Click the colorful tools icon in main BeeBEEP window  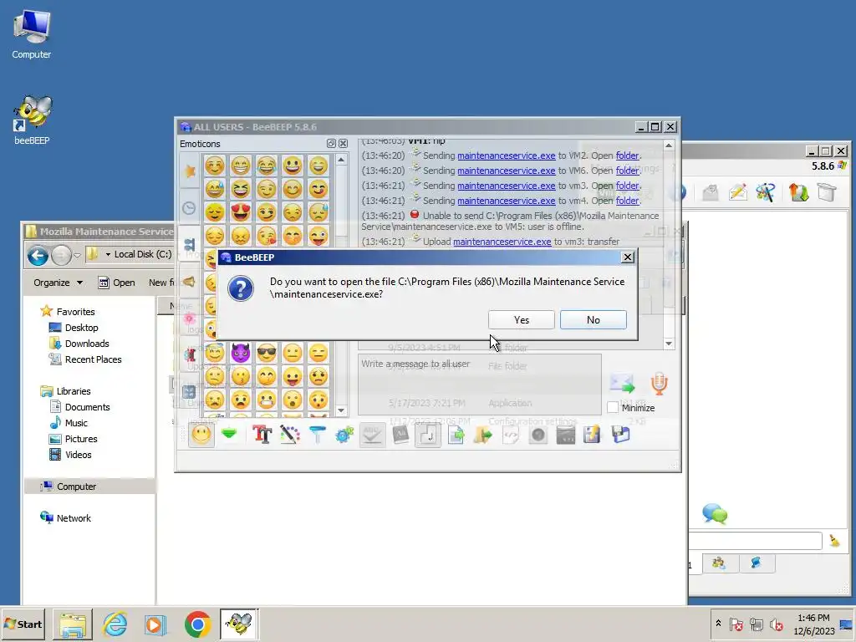[x=766, y=192]
